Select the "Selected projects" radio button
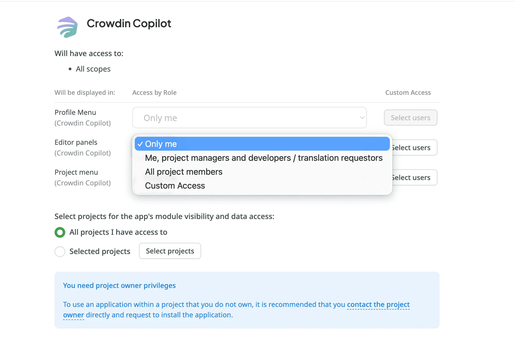This screenshot has height=359, width=515. (x=60, y=251)
